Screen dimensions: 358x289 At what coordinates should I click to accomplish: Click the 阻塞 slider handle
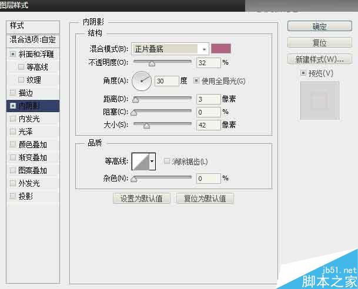(x=134, y=113)
